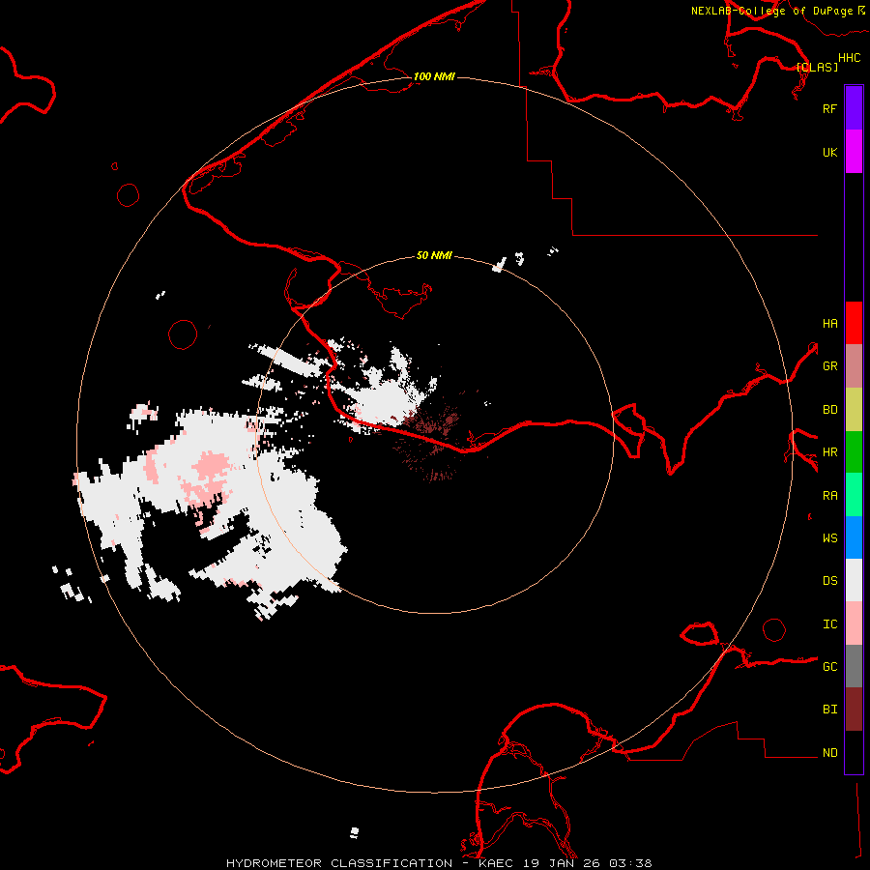
Task: Select the pink IC legend swatch
Action: [854, 623]
